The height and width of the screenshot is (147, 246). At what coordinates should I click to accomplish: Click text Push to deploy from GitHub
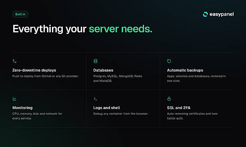pyautogui.click(x=32, y=76)
